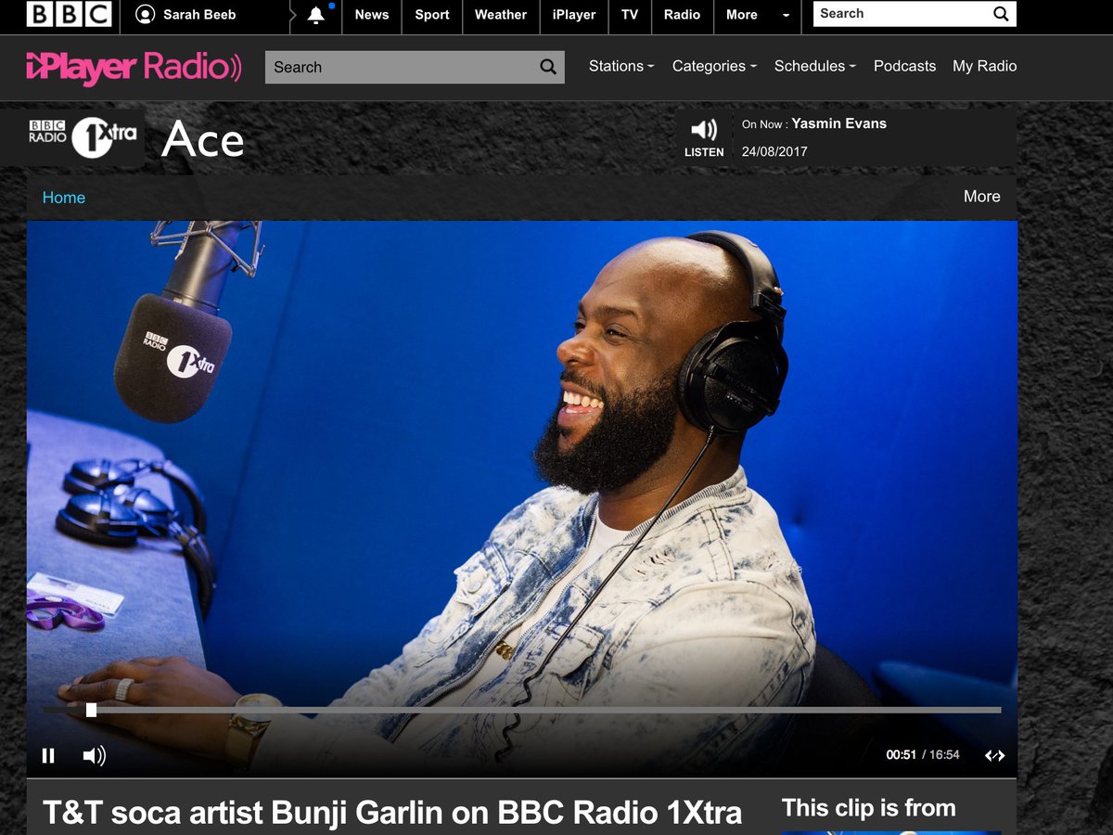The height and width of the screenshot is (835, 1113).
Task: Open the Sarah Beeb account
Action: tap(185, 15)
